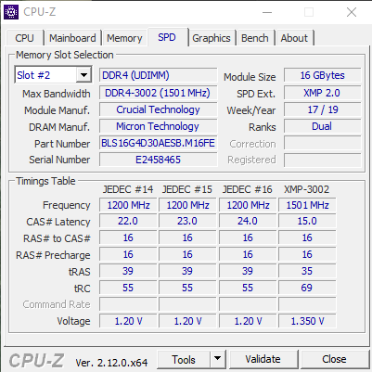The width and height of the screenshot is (372, 372).
Task: Expand the Tools button dropdown arrow
Action: click(x=218, y=359)
